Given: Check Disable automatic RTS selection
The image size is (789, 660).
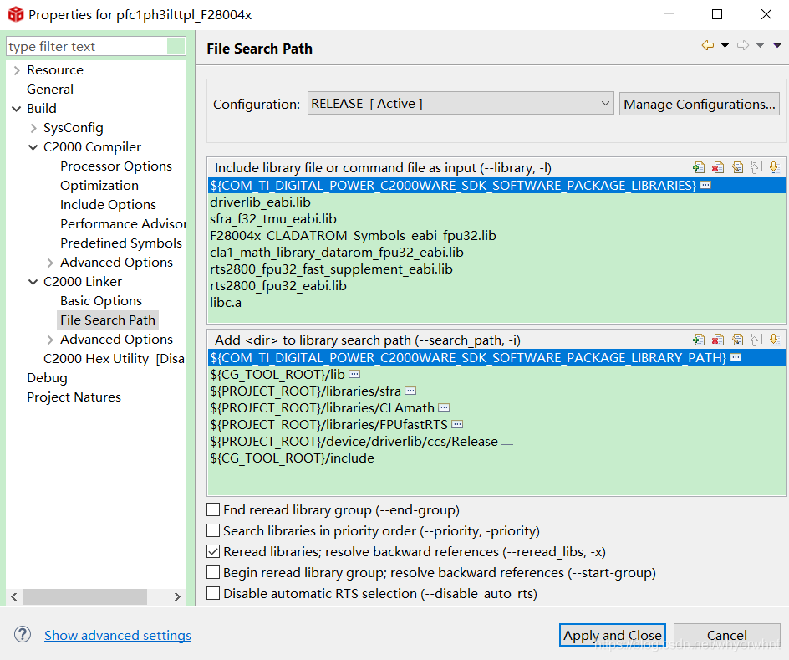Looking at the screenshot, I should click(213, 593).
